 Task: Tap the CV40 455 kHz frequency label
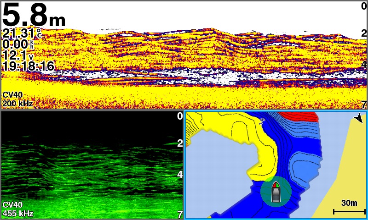click(17, 209)
